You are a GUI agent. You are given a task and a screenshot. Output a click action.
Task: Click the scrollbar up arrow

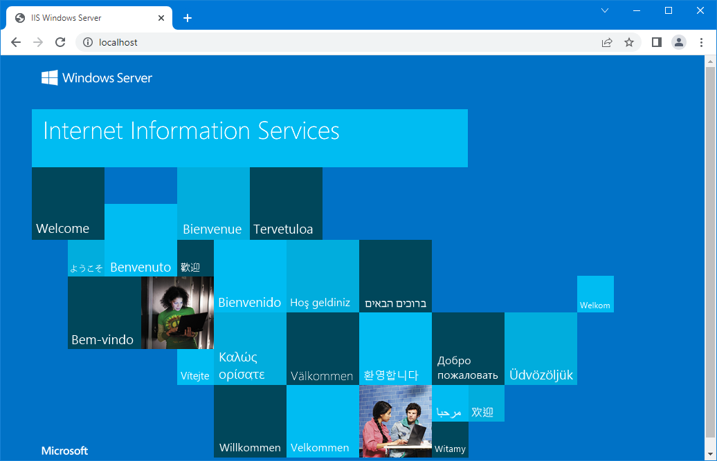pos(710,61)
